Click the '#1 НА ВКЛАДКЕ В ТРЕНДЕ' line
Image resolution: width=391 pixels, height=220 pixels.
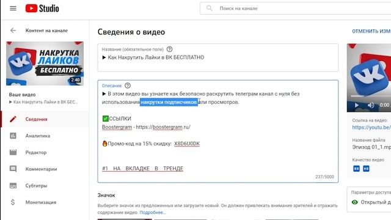click(142, 169)
